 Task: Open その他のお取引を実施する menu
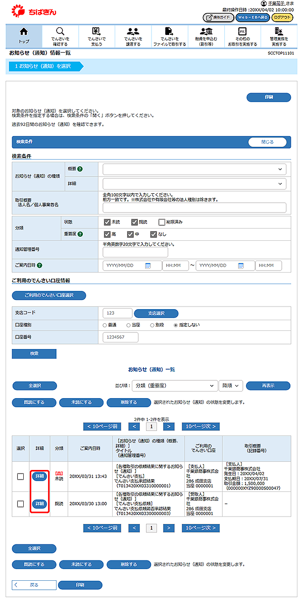[242, 35]
